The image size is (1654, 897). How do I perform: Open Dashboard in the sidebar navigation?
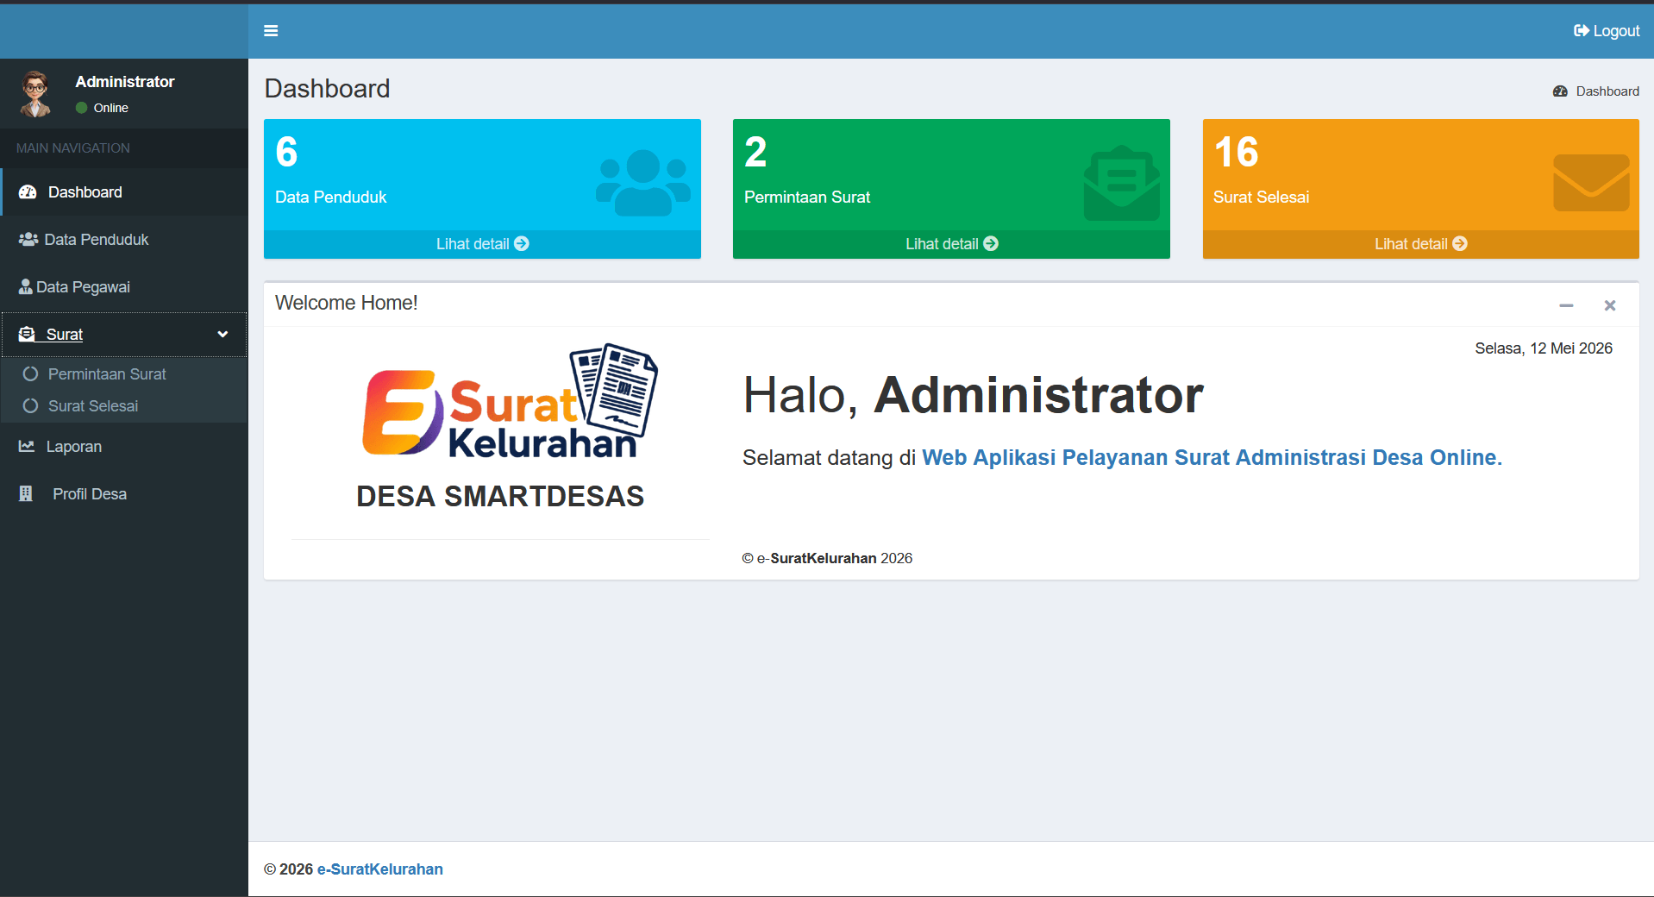(x=124, y=192)
